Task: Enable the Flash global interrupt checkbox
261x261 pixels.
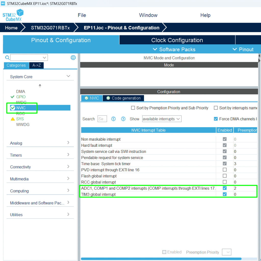Action: click(x=225, y=176)
